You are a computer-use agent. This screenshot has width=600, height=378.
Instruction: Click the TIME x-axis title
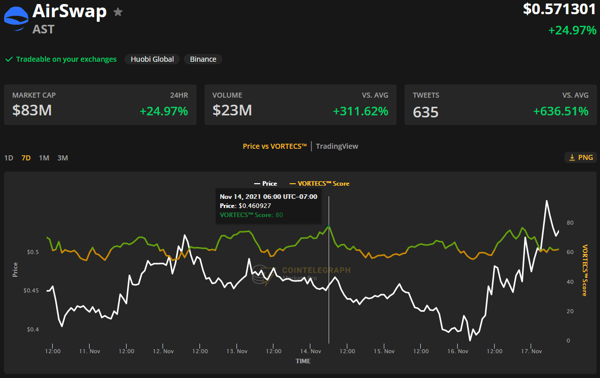click(303, 361)
